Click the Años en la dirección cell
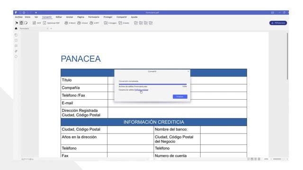 click(x=84, y=139)
